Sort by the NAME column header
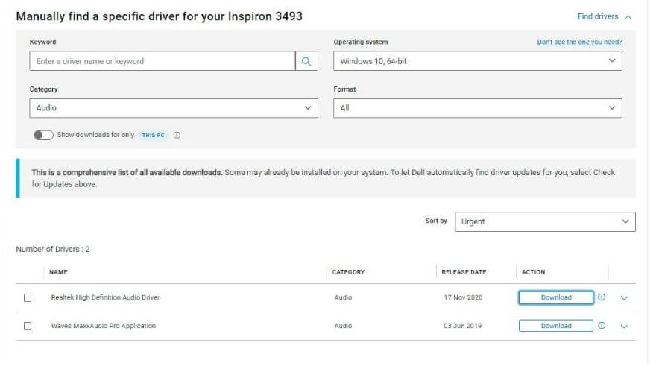 tap(58, 272)
